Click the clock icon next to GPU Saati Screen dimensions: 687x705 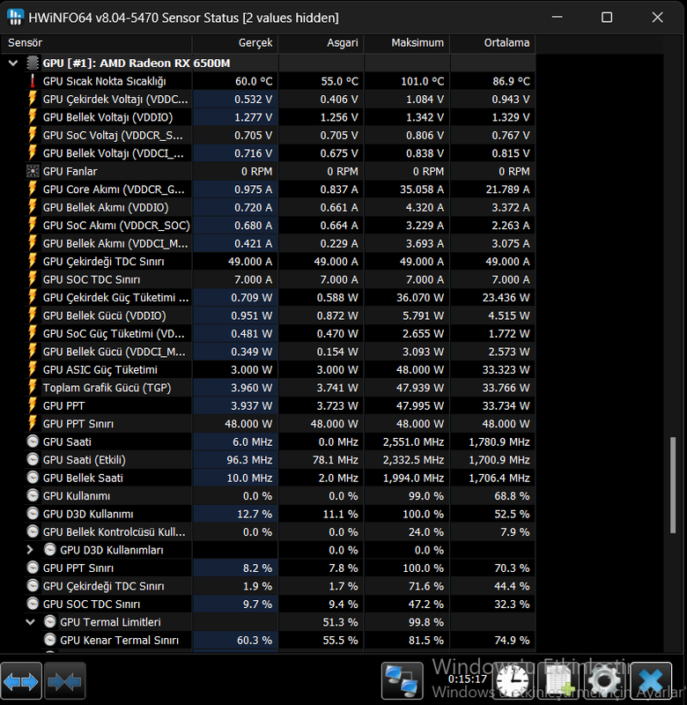[x=33, y=442]
